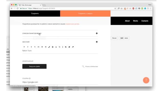Show the ССЫЛКА field hint icon
The width and height of the screenshot is (163, 91).
tap(30, 78)
